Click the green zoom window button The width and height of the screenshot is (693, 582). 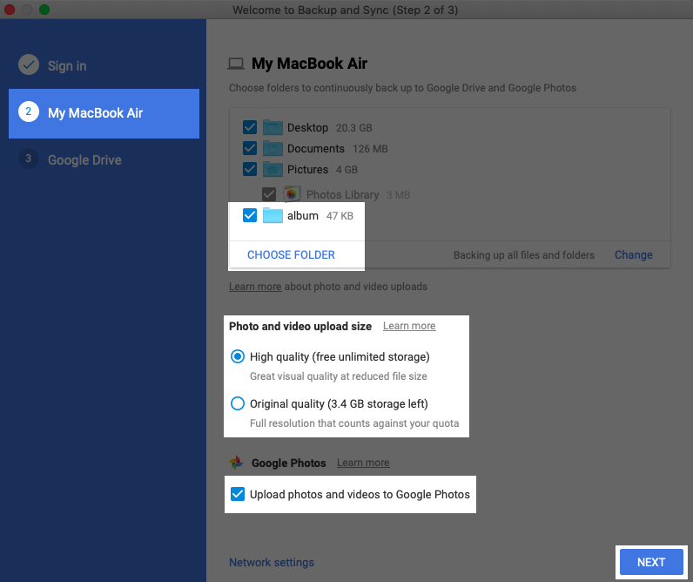(x=44, y=10)
